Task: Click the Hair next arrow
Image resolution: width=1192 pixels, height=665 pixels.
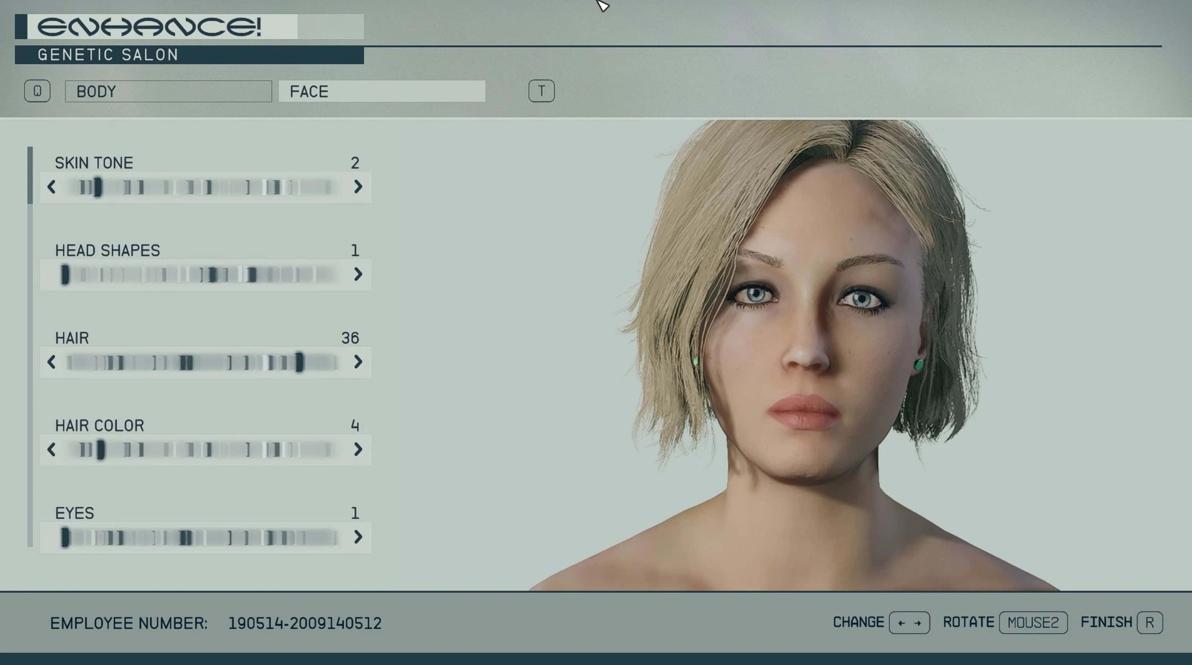Action: tap(358, 362)
